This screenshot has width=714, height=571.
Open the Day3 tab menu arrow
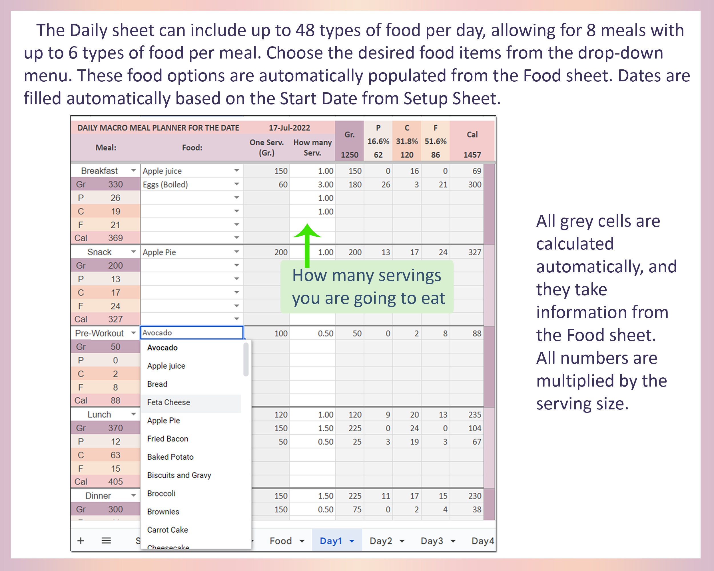click(453, 541)
